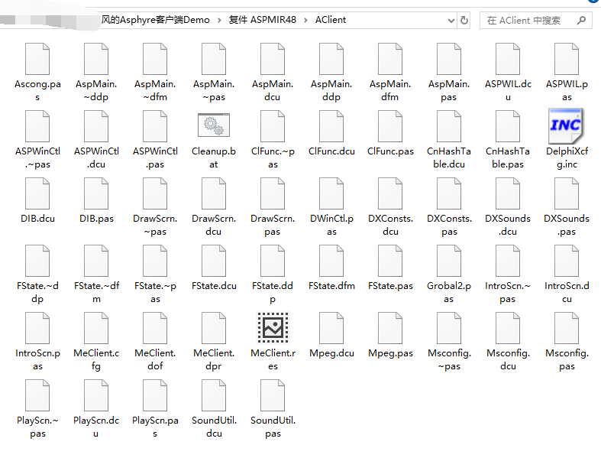
Task: Select the PlayScn.pas file
Action: click(x=155, y=396)
